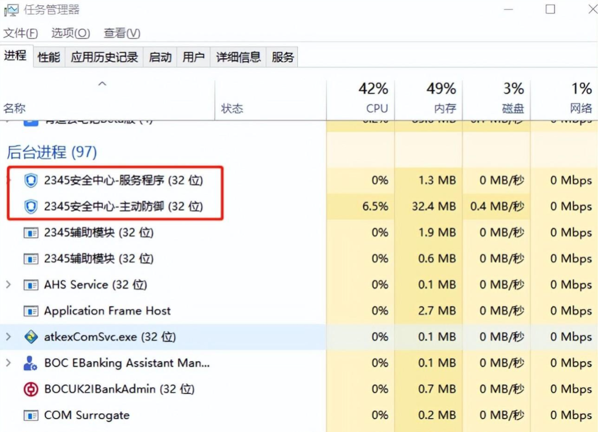Click the 1.9 MB memory value
The image size is (599, 432).
(438, 232)
